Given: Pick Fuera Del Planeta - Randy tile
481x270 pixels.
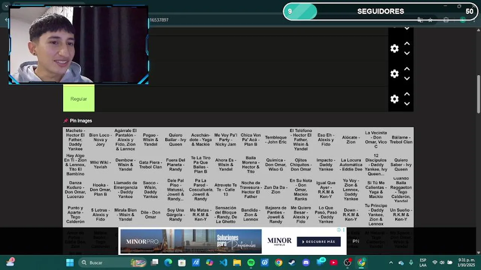Looking at the screenshot, I should coord(175,165).
